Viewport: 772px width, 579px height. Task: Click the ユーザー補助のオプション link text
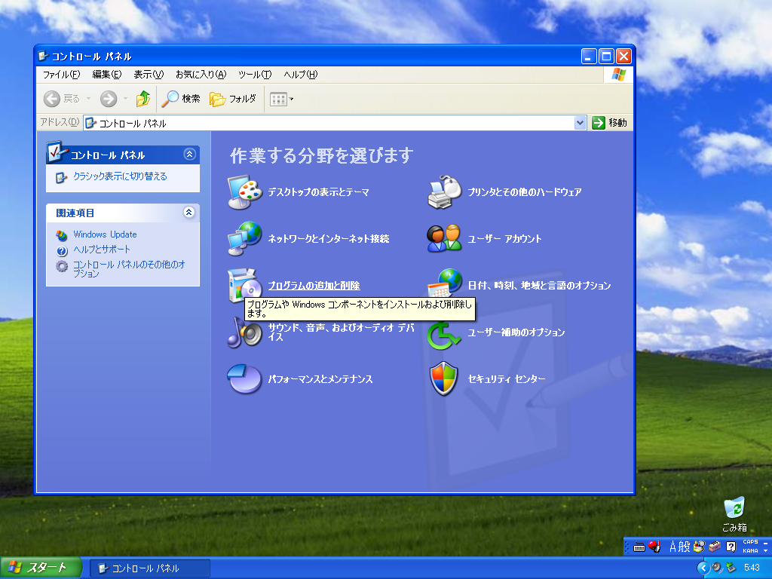coord(516,332)
